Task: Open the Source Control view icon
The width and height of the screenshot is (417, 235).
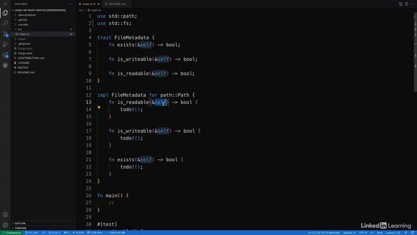Action: 5,34
